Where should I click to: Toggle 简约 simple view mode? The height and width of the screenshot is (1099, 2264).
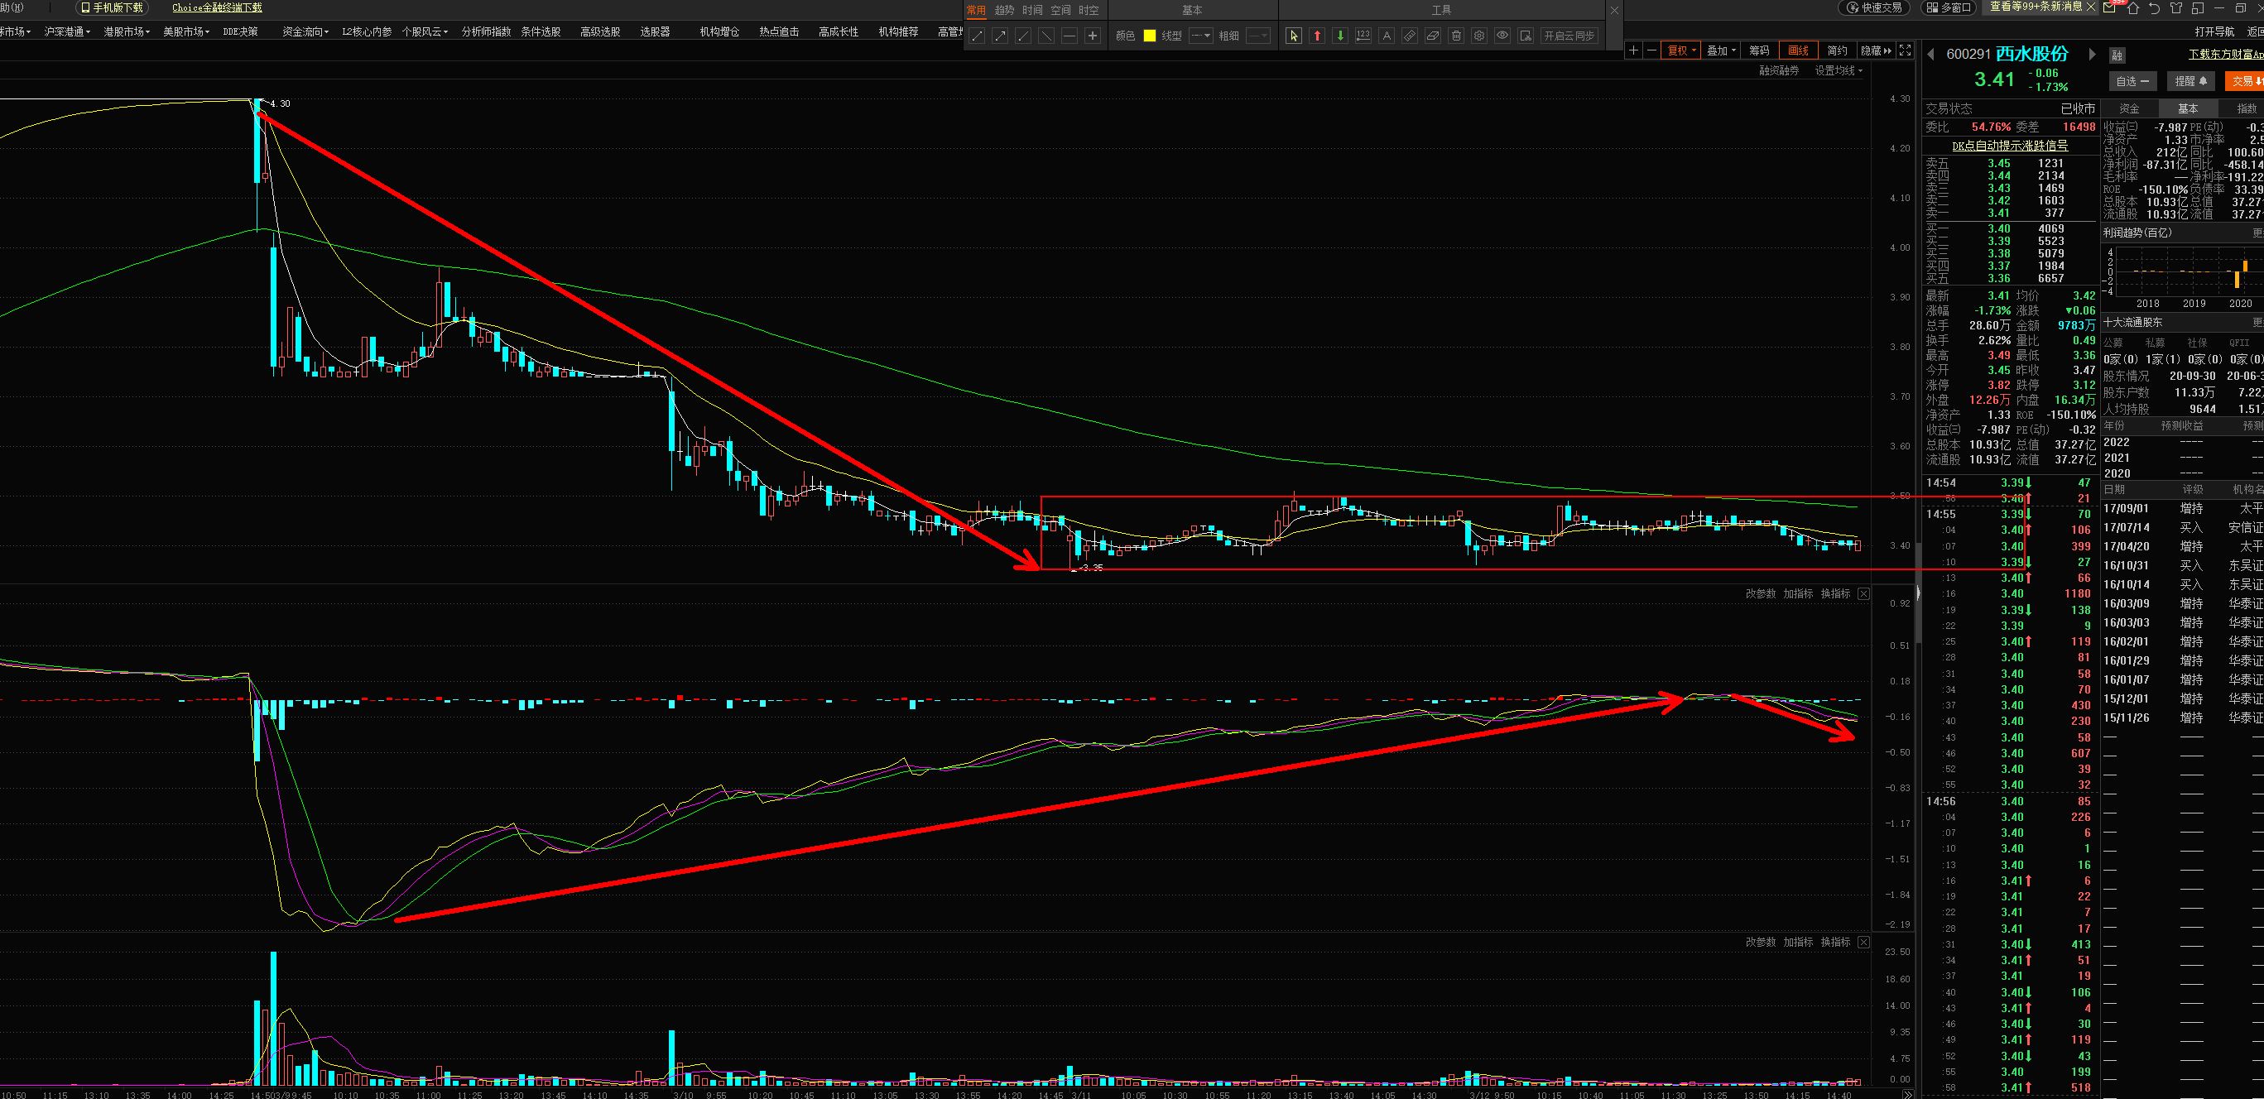pyautogui.click(x=1836, y=51)
